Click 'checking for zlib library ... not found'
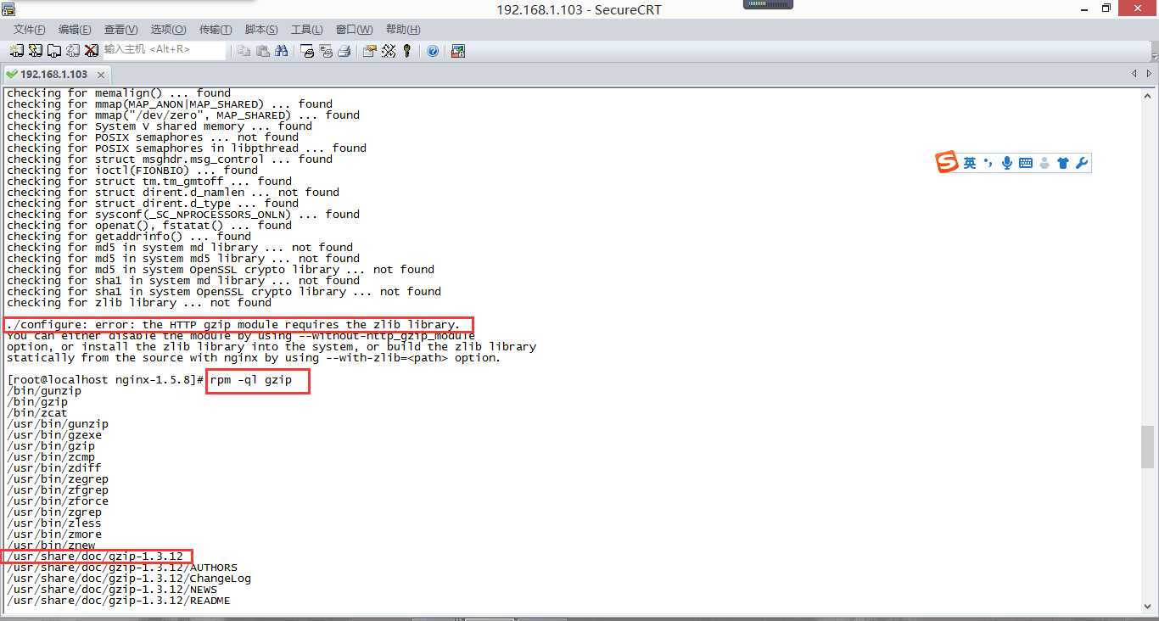The image size is (1159, 621). [x=139, y=303]
